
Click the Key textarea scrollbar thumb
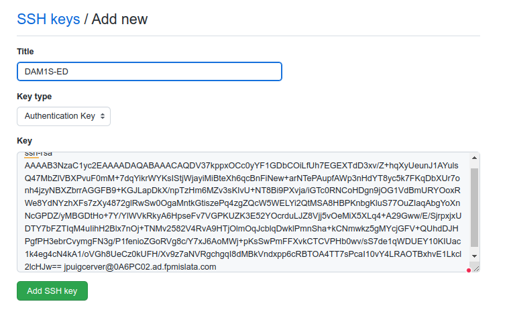click(474, 207)
